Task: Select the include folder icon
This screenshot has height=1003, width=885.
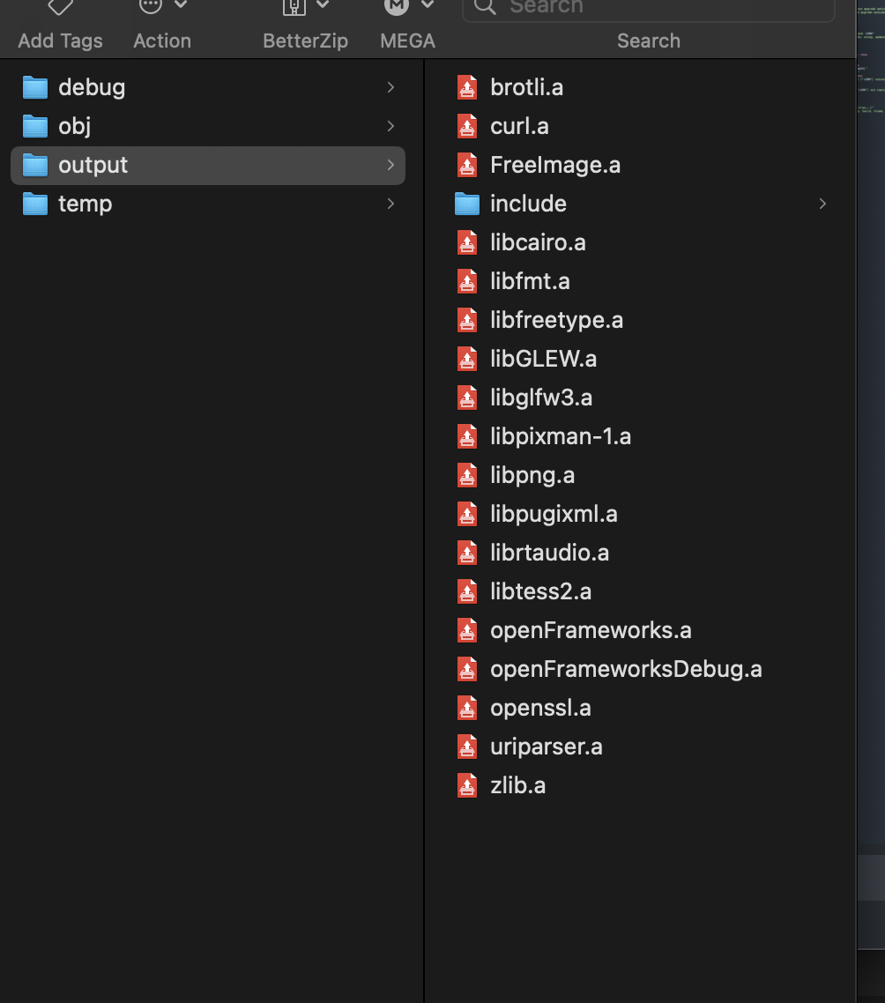Action: tap(467, 204)
